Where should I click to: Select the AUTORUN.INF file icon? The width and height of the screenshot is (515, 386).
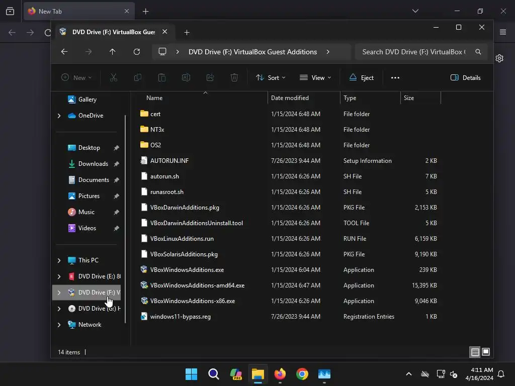click(144, 160)
